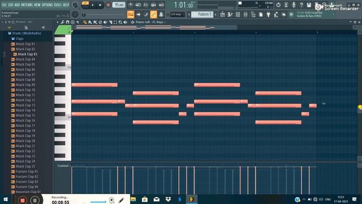Open the Mixer window

click(245, 15)
